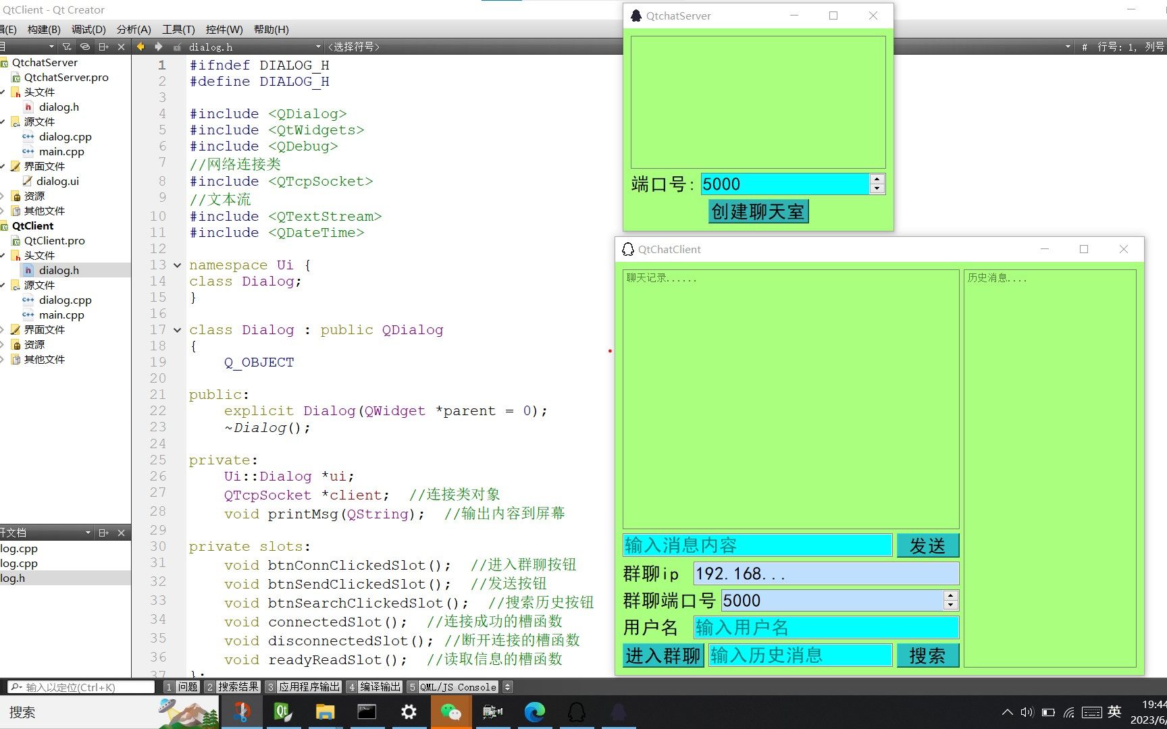This screenshot has height=729, width=1167.
Task: Open the editor toolbar dropdown left of 行号
Action: [x=1068, y=47]
